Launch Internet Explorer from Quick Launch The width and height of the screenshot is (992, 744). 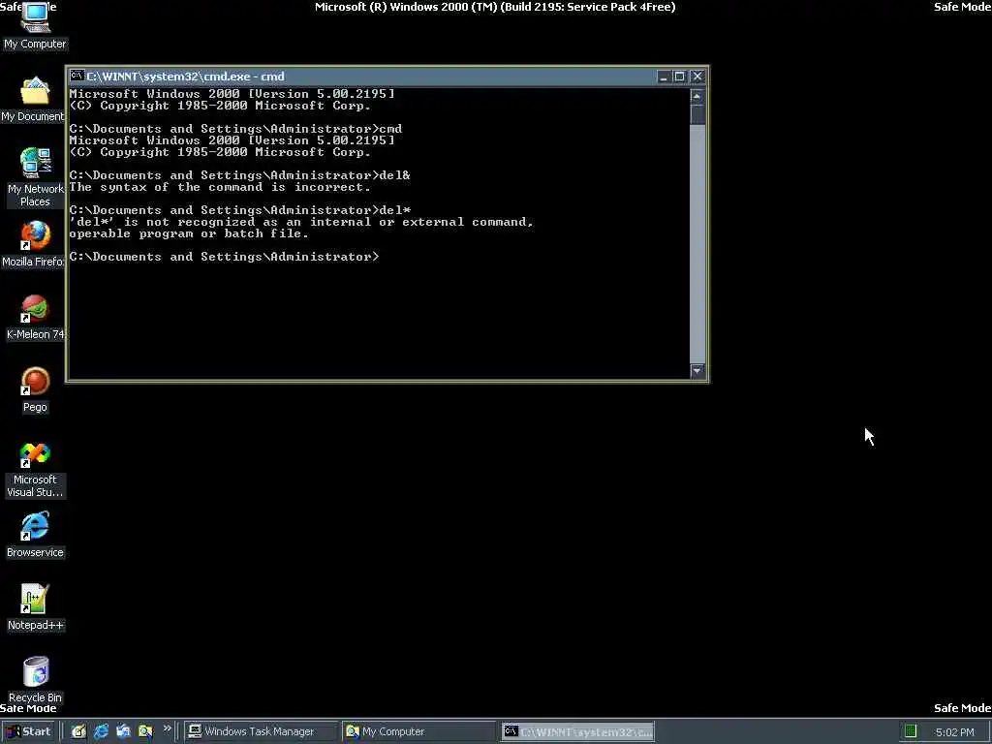101,731
